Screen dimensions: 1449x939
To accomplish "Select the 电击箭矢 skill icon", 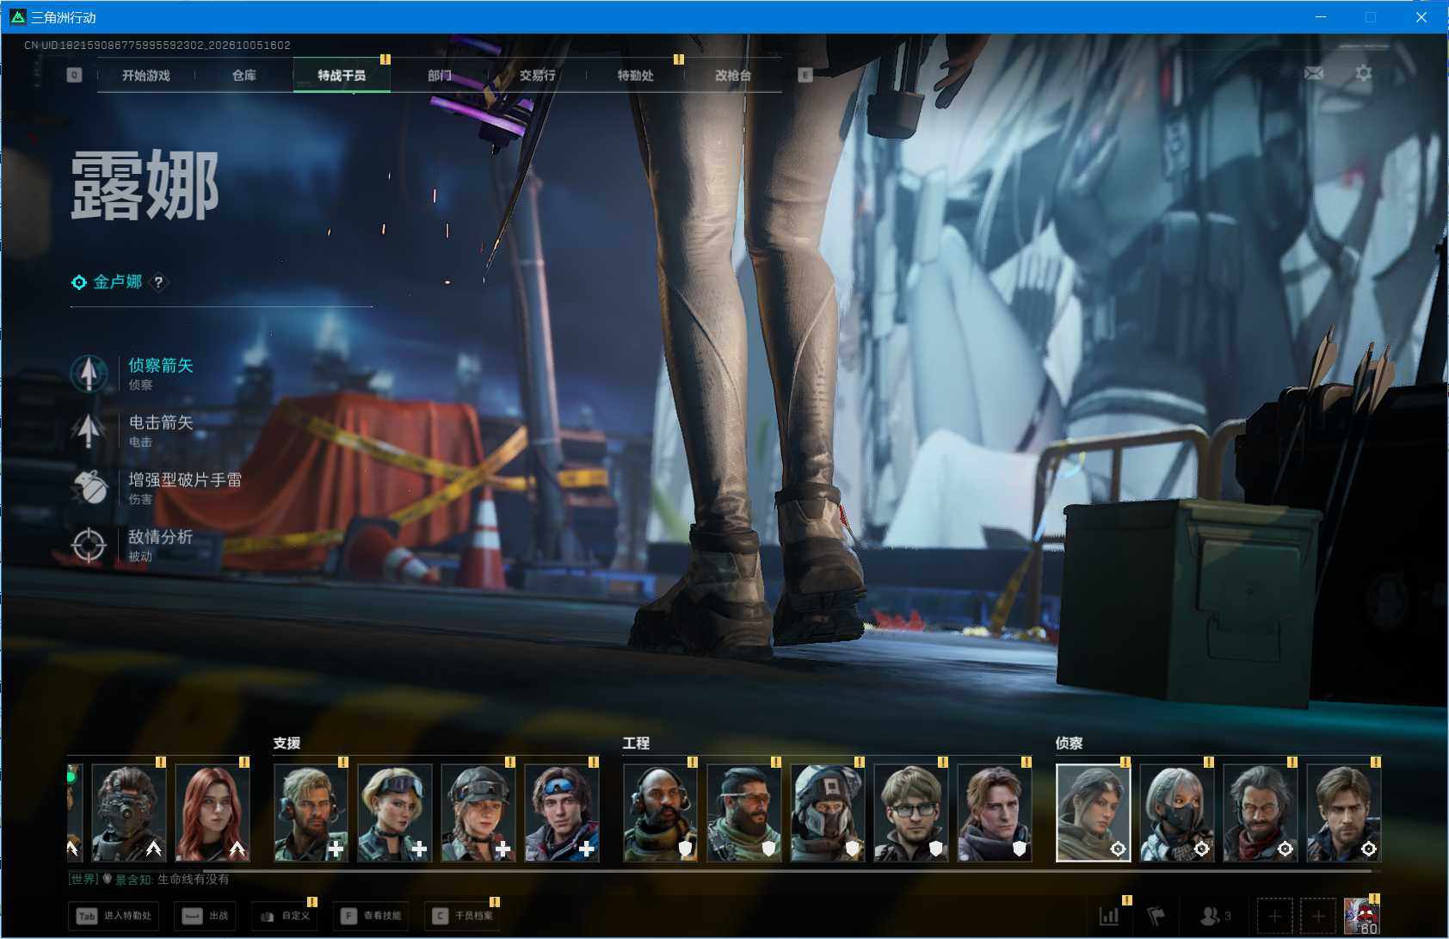I will point(89,430).
